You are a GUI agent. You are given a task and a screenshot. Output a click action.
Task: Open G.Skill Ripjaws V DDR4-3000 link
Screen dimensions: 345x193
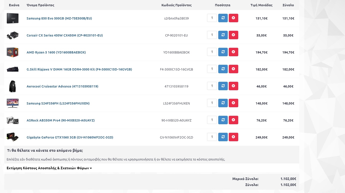click(79, 69)
